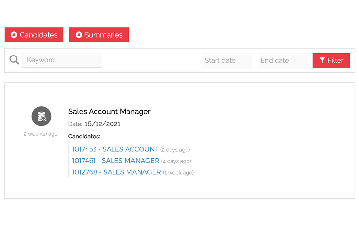Select the Candidates red tag label
This screenshot has height=226, width=359.
click(38, 35)
